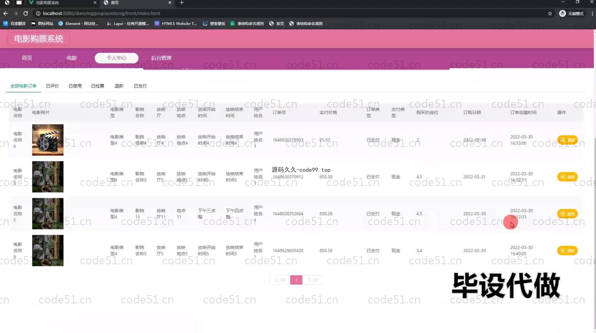
Task: Refund order 1648629605428 with 退款 button
Action: coord(567,250)
